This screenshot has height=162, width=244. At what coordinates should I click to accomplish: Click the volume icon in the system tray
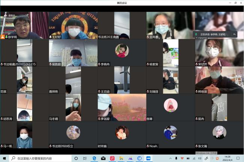click(x=200, y=158)
